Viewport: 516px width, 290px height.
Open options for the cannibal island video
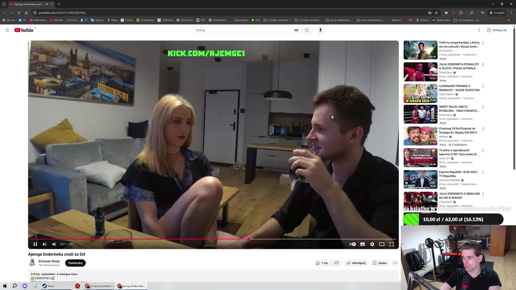[483, 43]
